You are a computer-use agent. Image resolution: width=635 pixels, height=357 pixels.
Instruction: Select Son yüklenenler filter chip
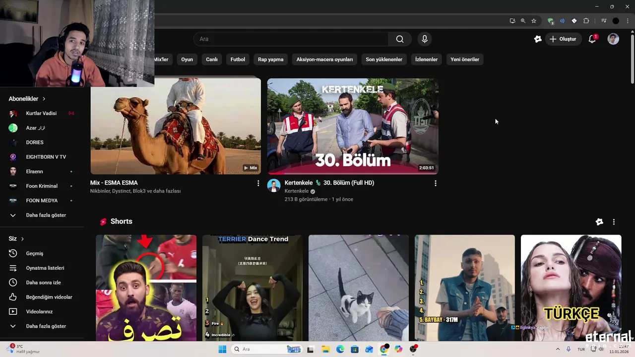click(x=384, y=59)
